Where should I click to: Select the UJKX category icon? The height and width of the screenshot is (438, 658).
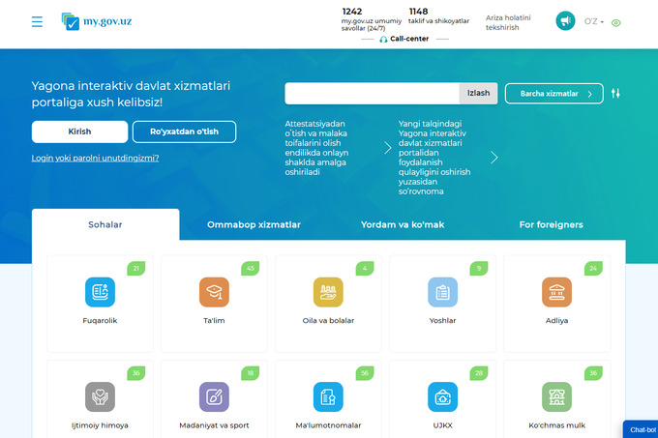[442, 396]
